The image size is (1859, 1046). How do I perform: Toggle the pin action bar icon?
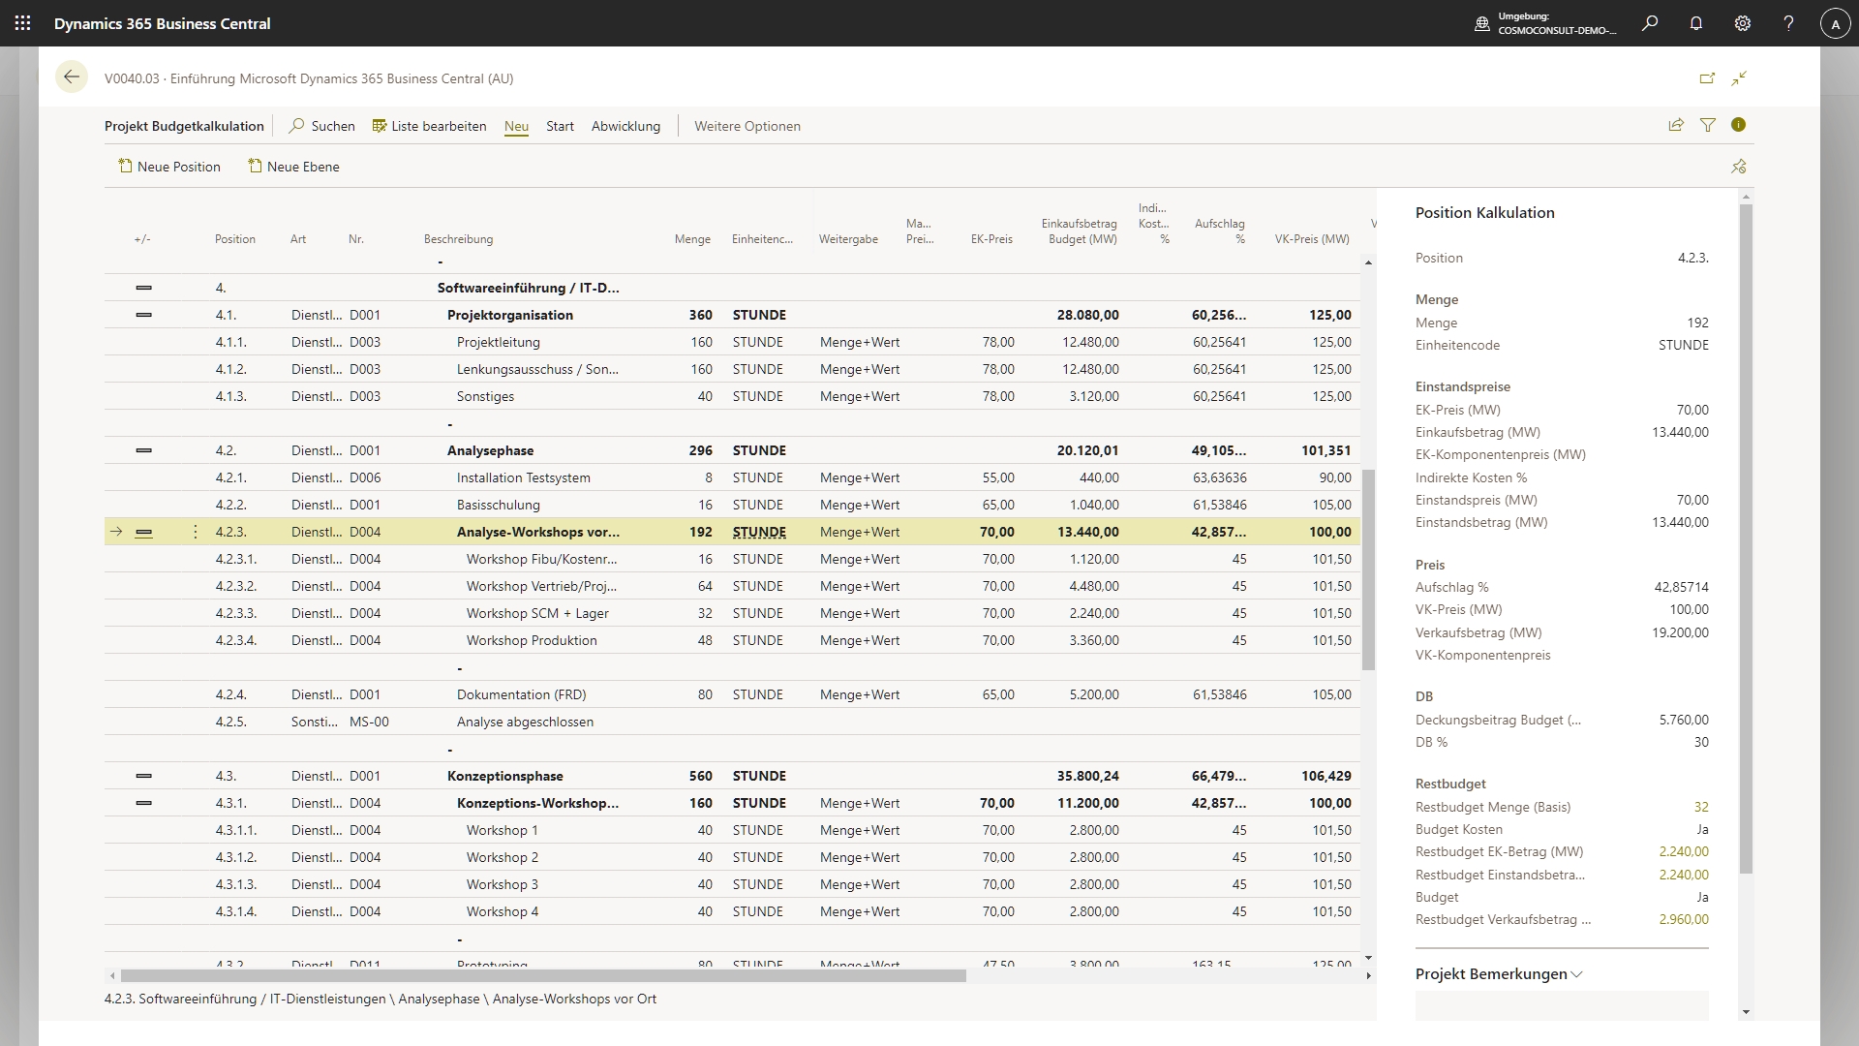[x=1739, y=167]
